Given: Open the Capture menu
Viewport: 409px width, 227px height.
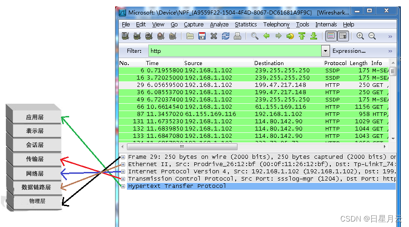Looking at the screenshot, I should click(x=193, y=25).
